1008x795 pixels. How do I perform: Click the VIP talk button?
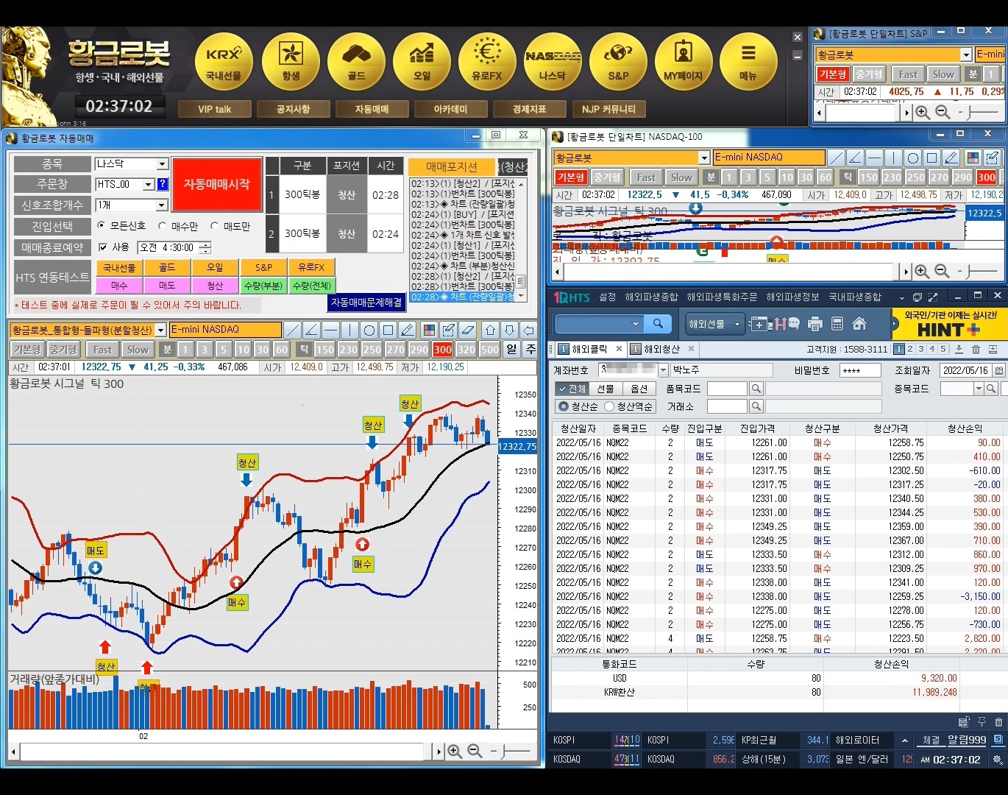215,109
